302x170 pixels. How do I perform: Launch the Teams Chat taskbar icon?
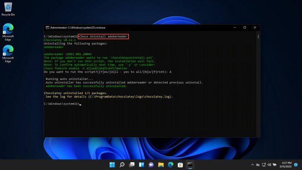tap(151, 165)
